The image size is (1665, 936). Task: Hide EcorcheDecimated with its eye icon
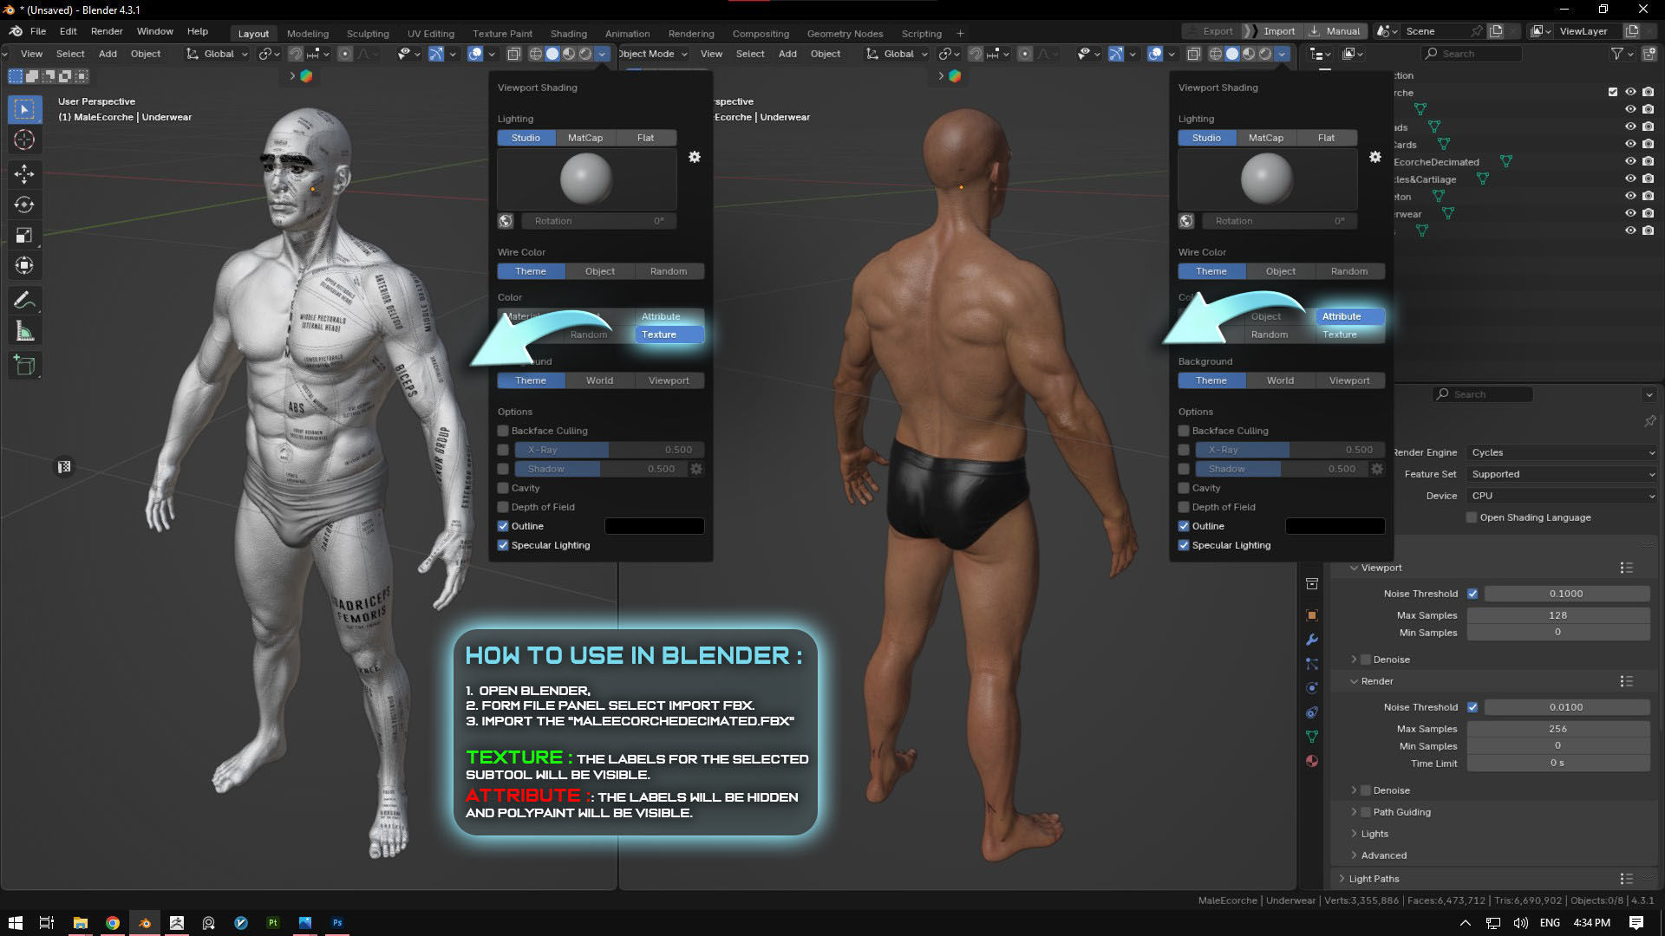1630,161
